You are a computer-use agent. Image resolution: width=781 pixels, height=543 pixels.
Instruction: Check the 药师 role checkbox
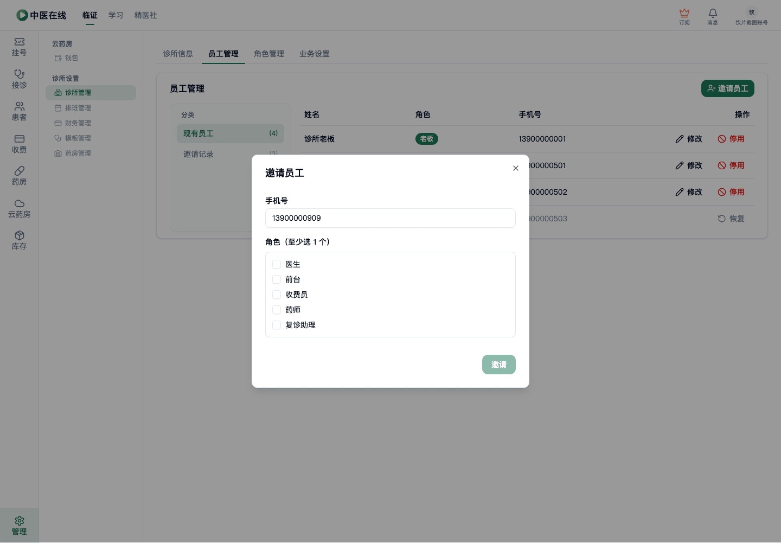coord(277,310)
